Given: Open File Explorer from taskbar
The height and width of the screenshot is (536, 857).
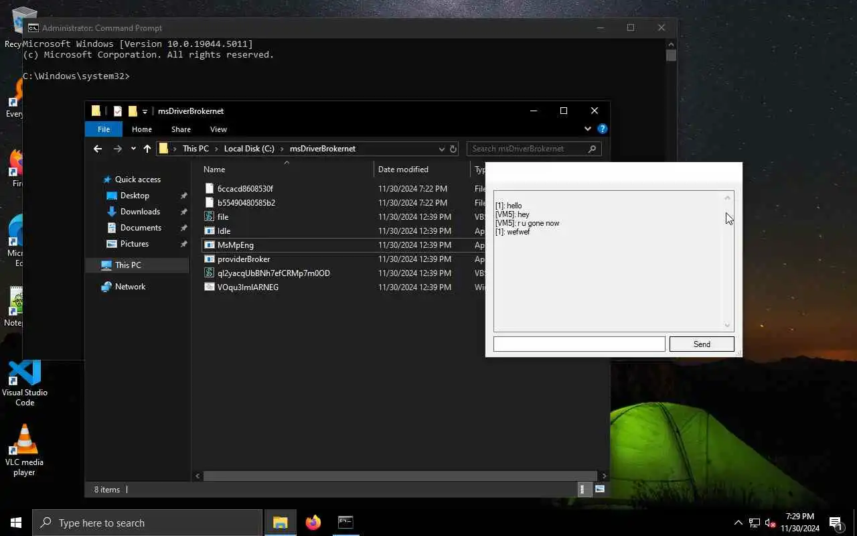Looking at the screenshot, I should (x=280, y=523).
